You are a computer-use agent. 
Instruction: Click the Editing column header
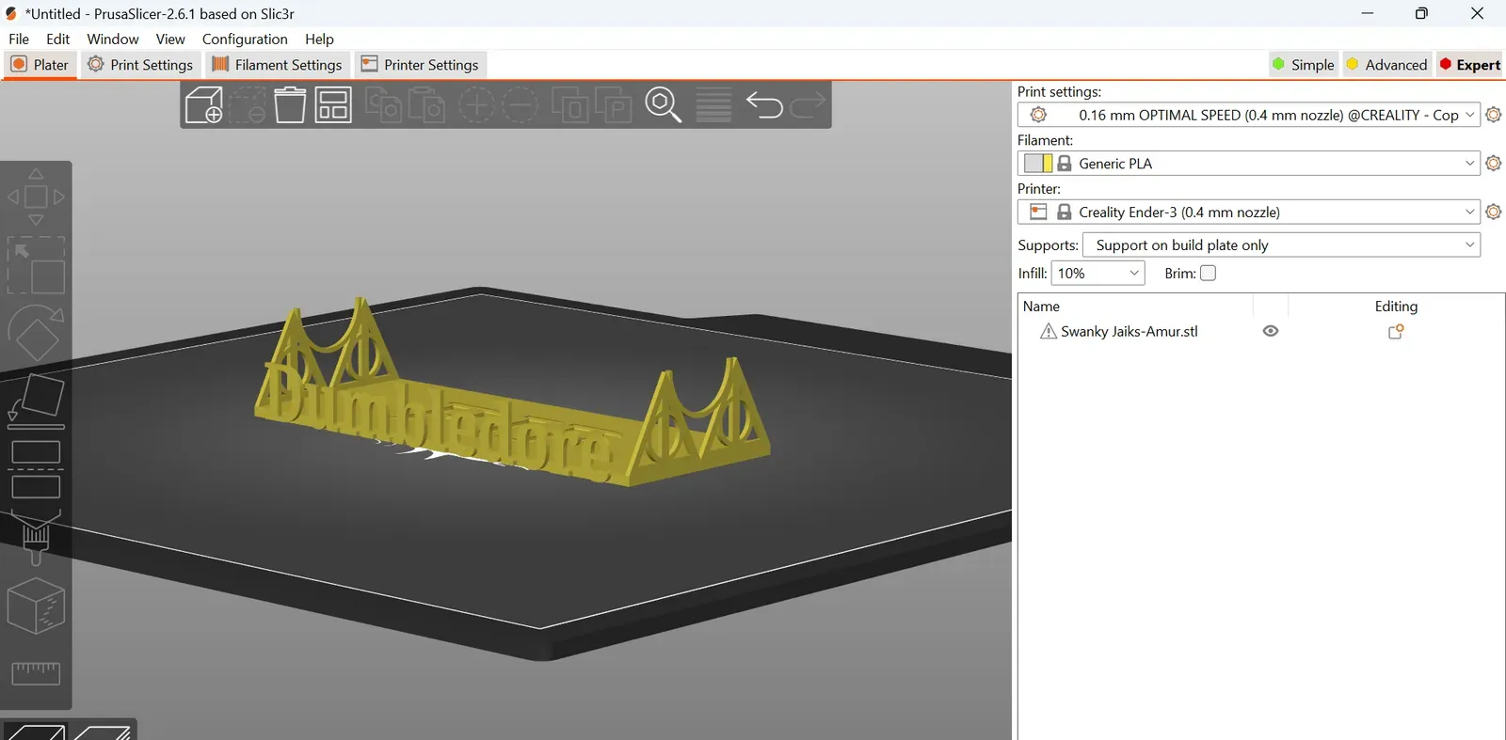tap(1396, 307)
